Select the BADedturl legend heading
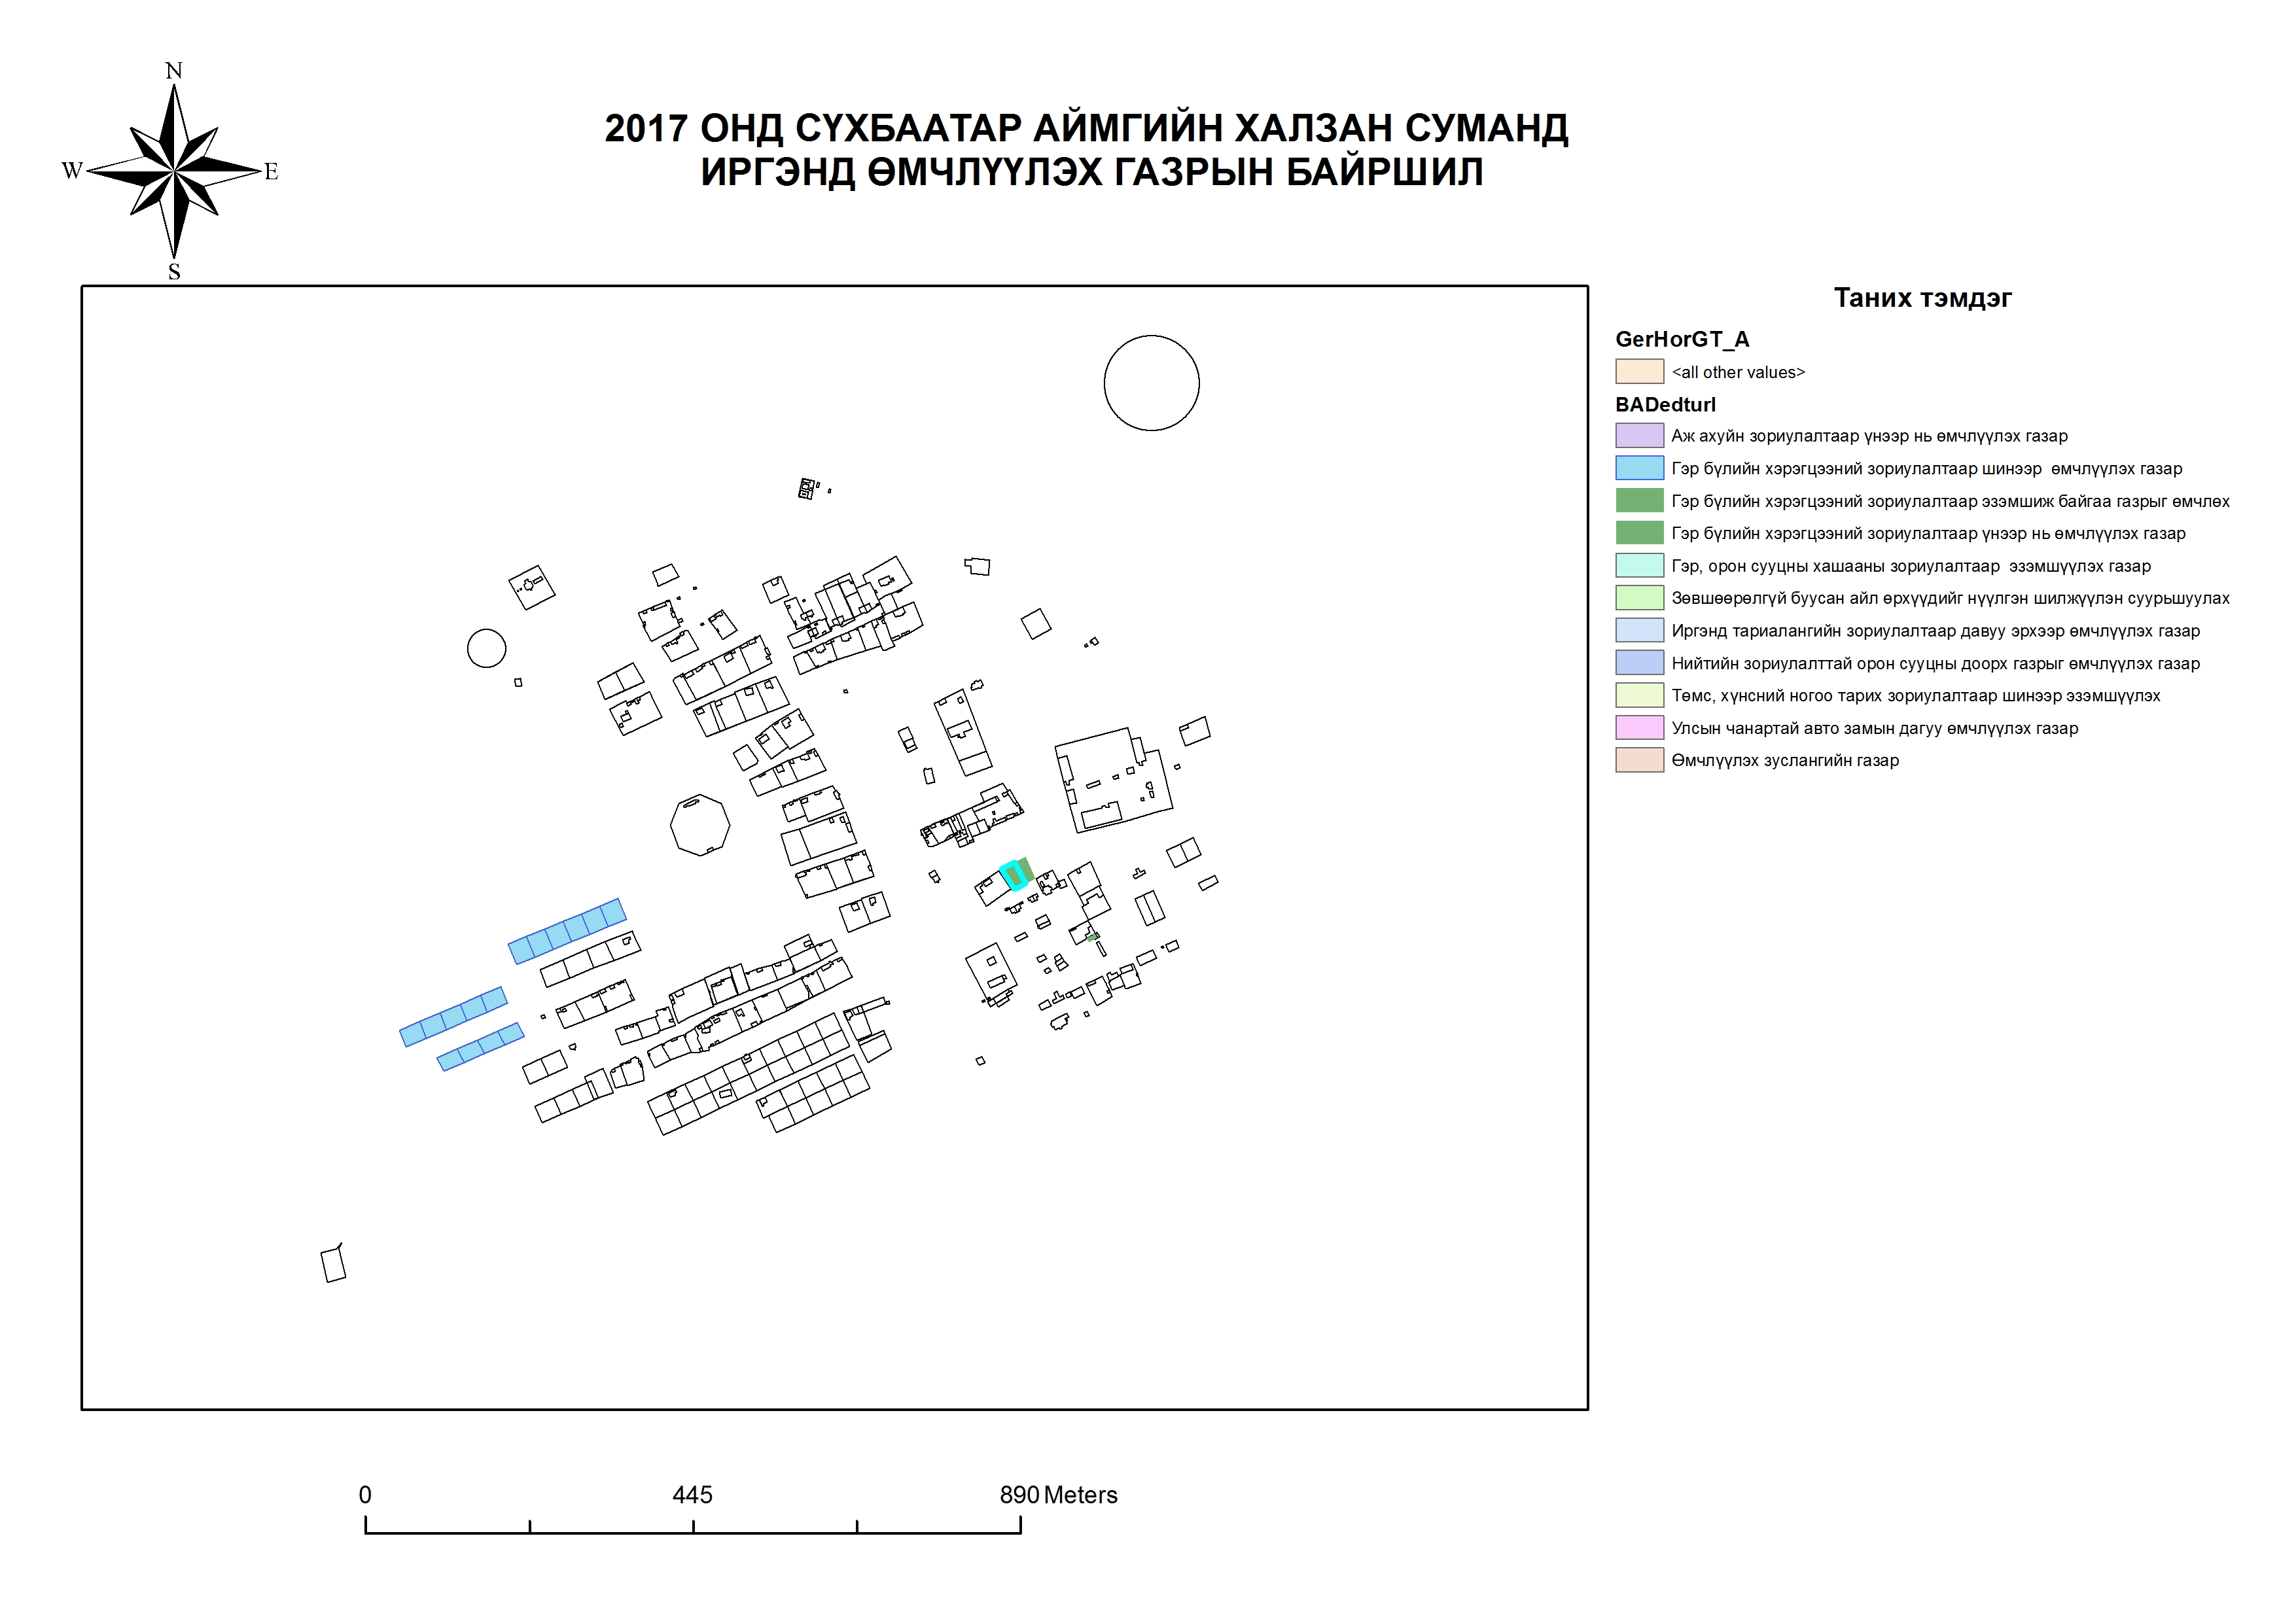 coord(1665,404)
